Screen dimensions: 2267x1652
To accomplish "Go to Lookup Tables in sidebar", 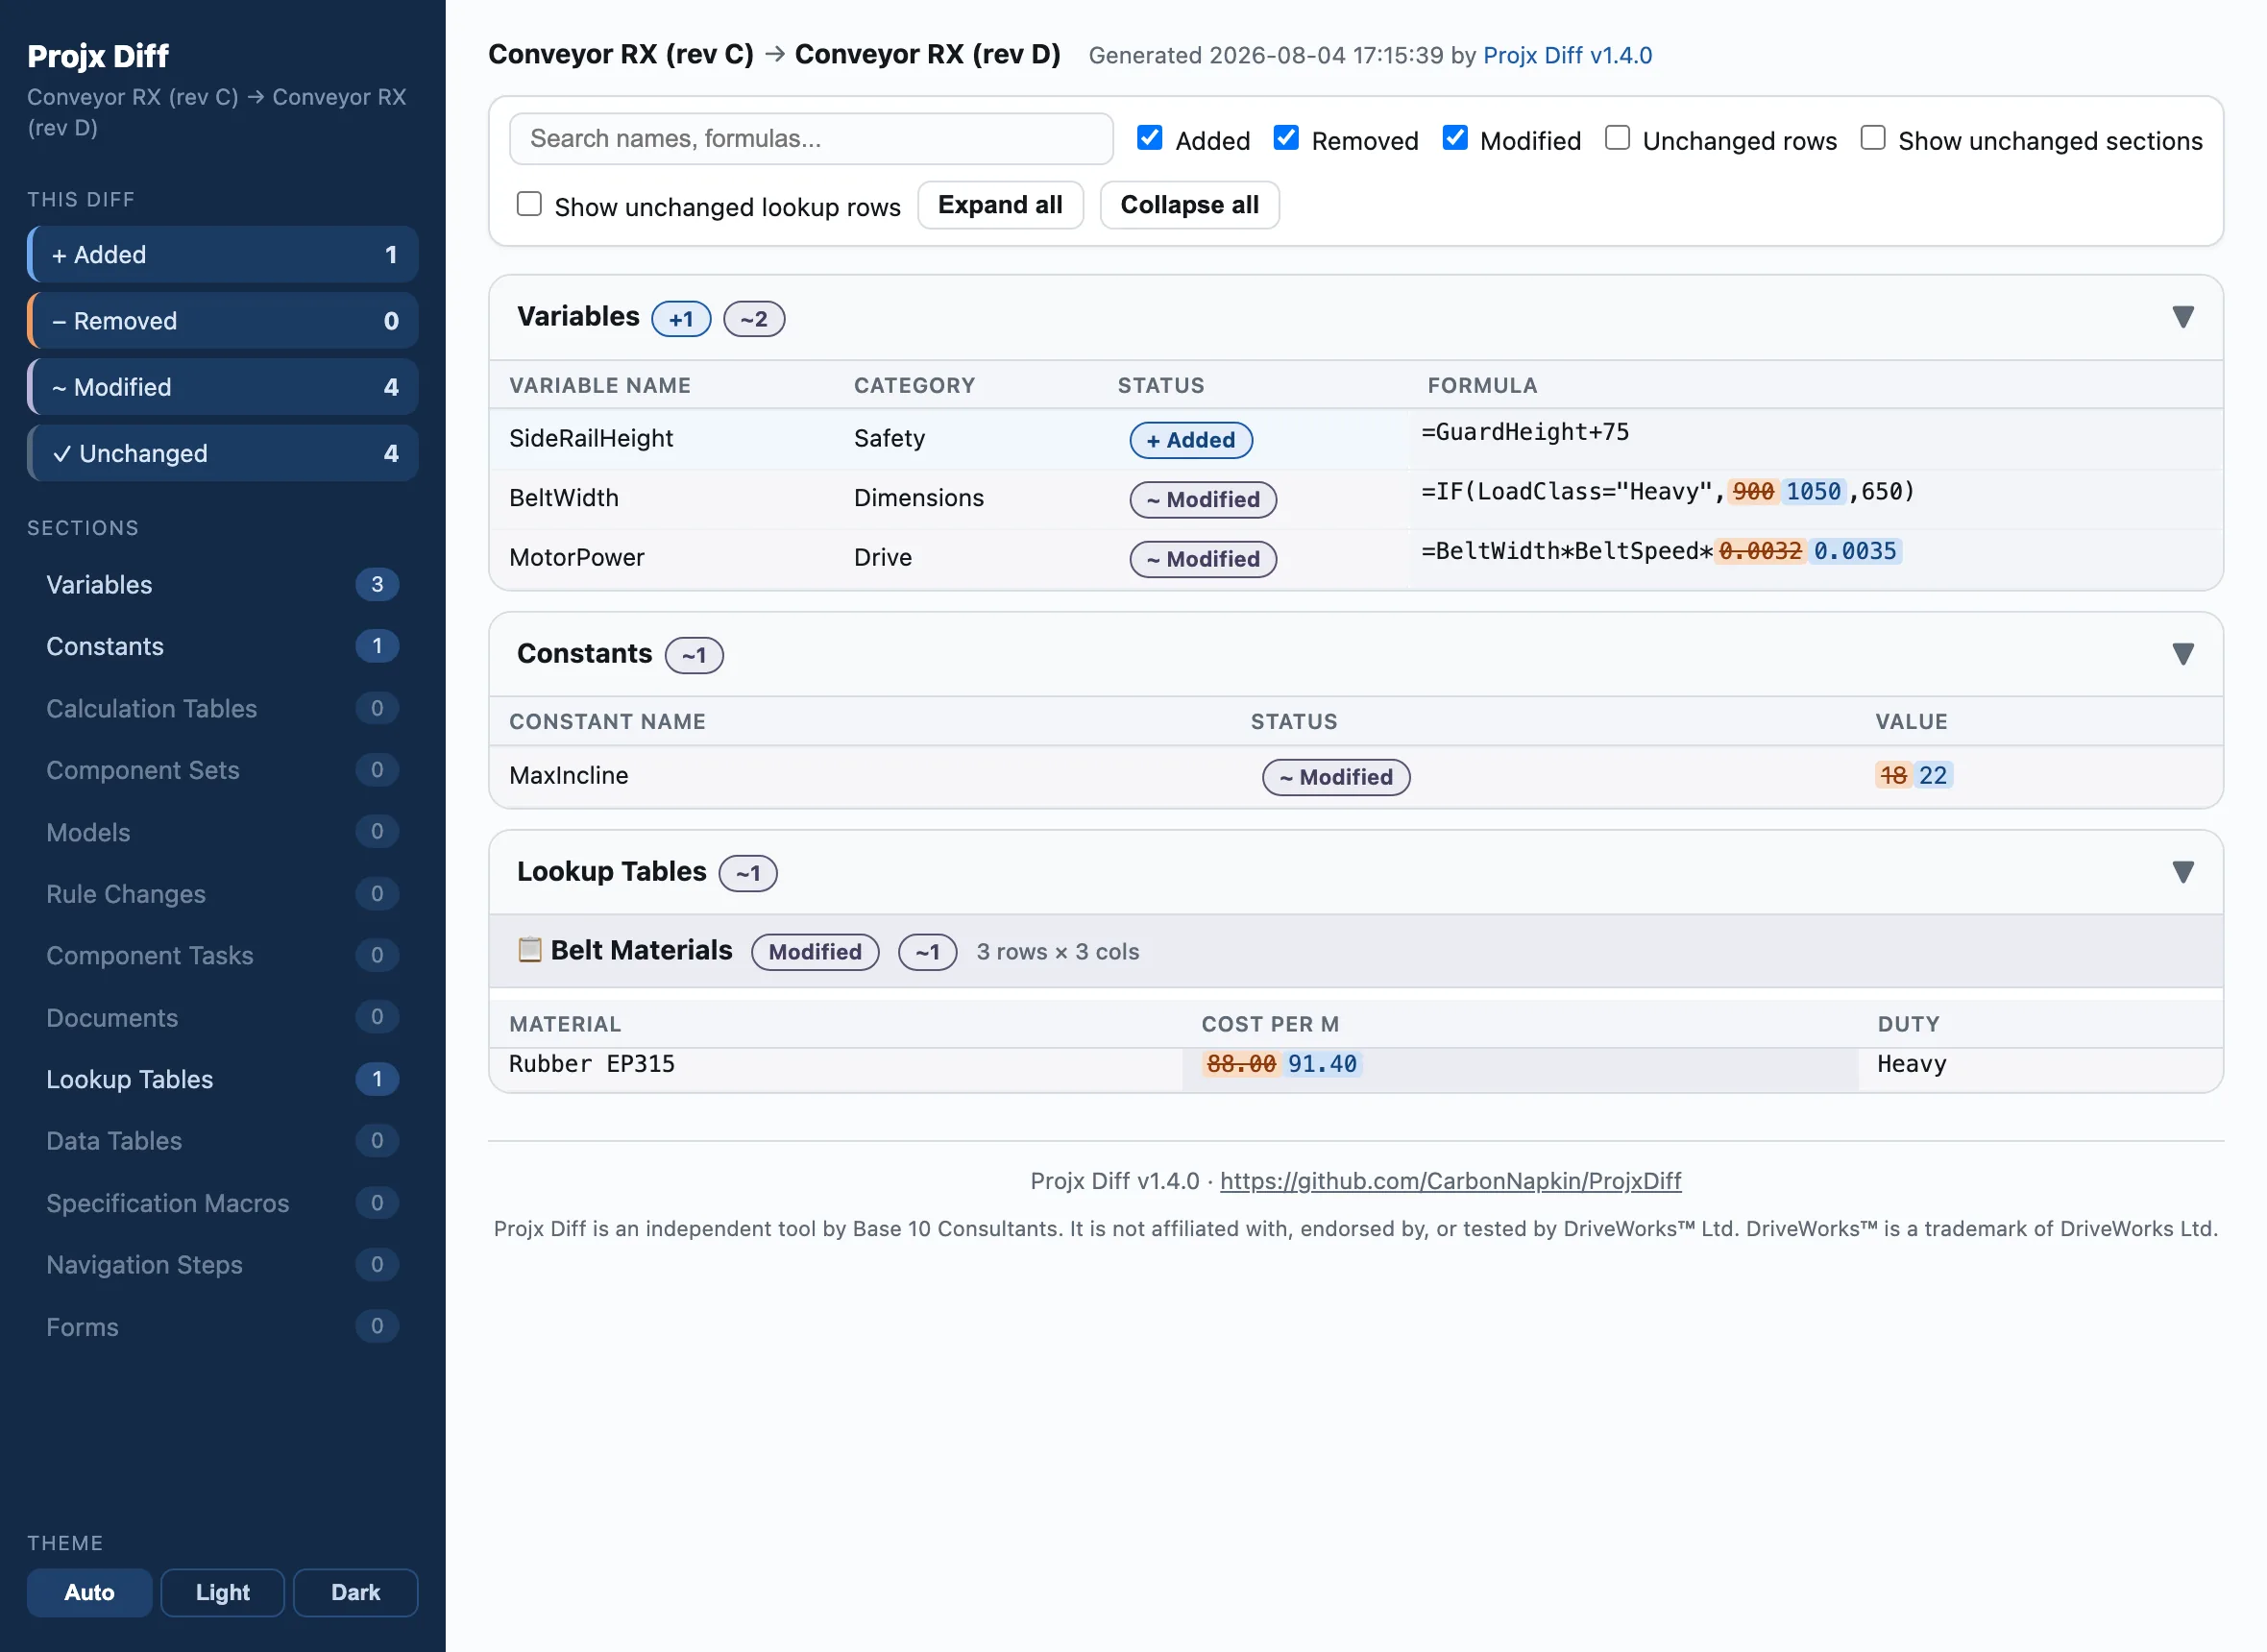I will tap(222, 1079).
